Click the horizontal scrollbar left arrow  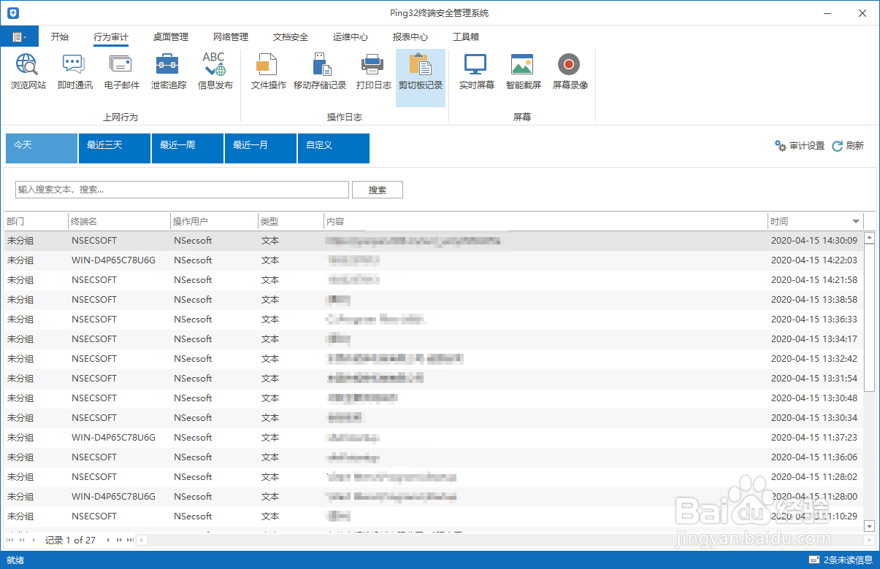[142, 540]
